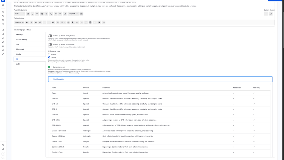
Task: Open the Heading dropdown in Active toolbar
Action: pyautogui.click(x=19, y=22)
